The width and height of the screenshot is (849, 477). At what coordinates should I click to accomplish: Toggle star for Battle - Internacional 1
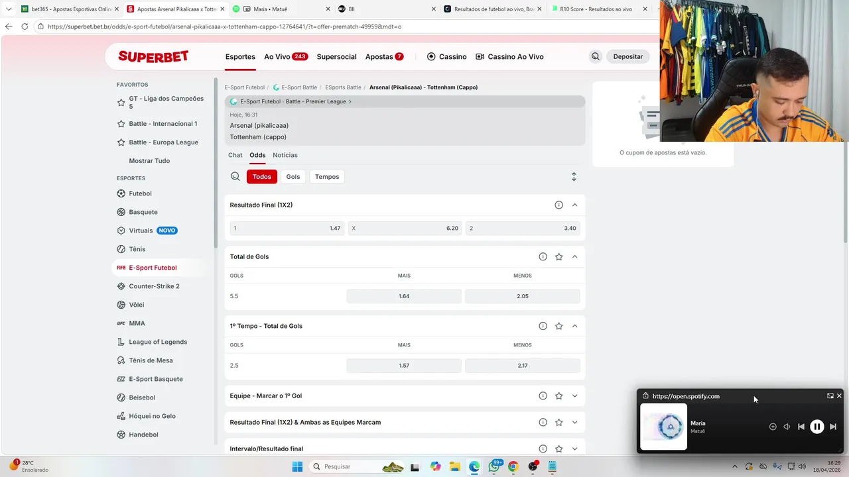pos(121,124)
